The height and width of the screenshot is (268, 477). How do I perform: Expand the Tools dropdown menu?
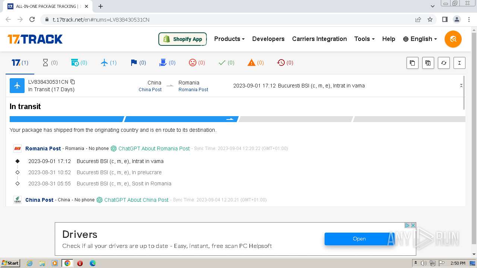tap(364, 39)
